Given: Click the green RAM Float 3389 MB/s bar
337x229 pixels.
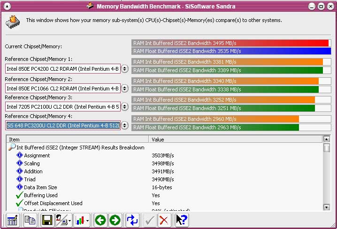Looking at the screenshot, I should coord(231,70).
